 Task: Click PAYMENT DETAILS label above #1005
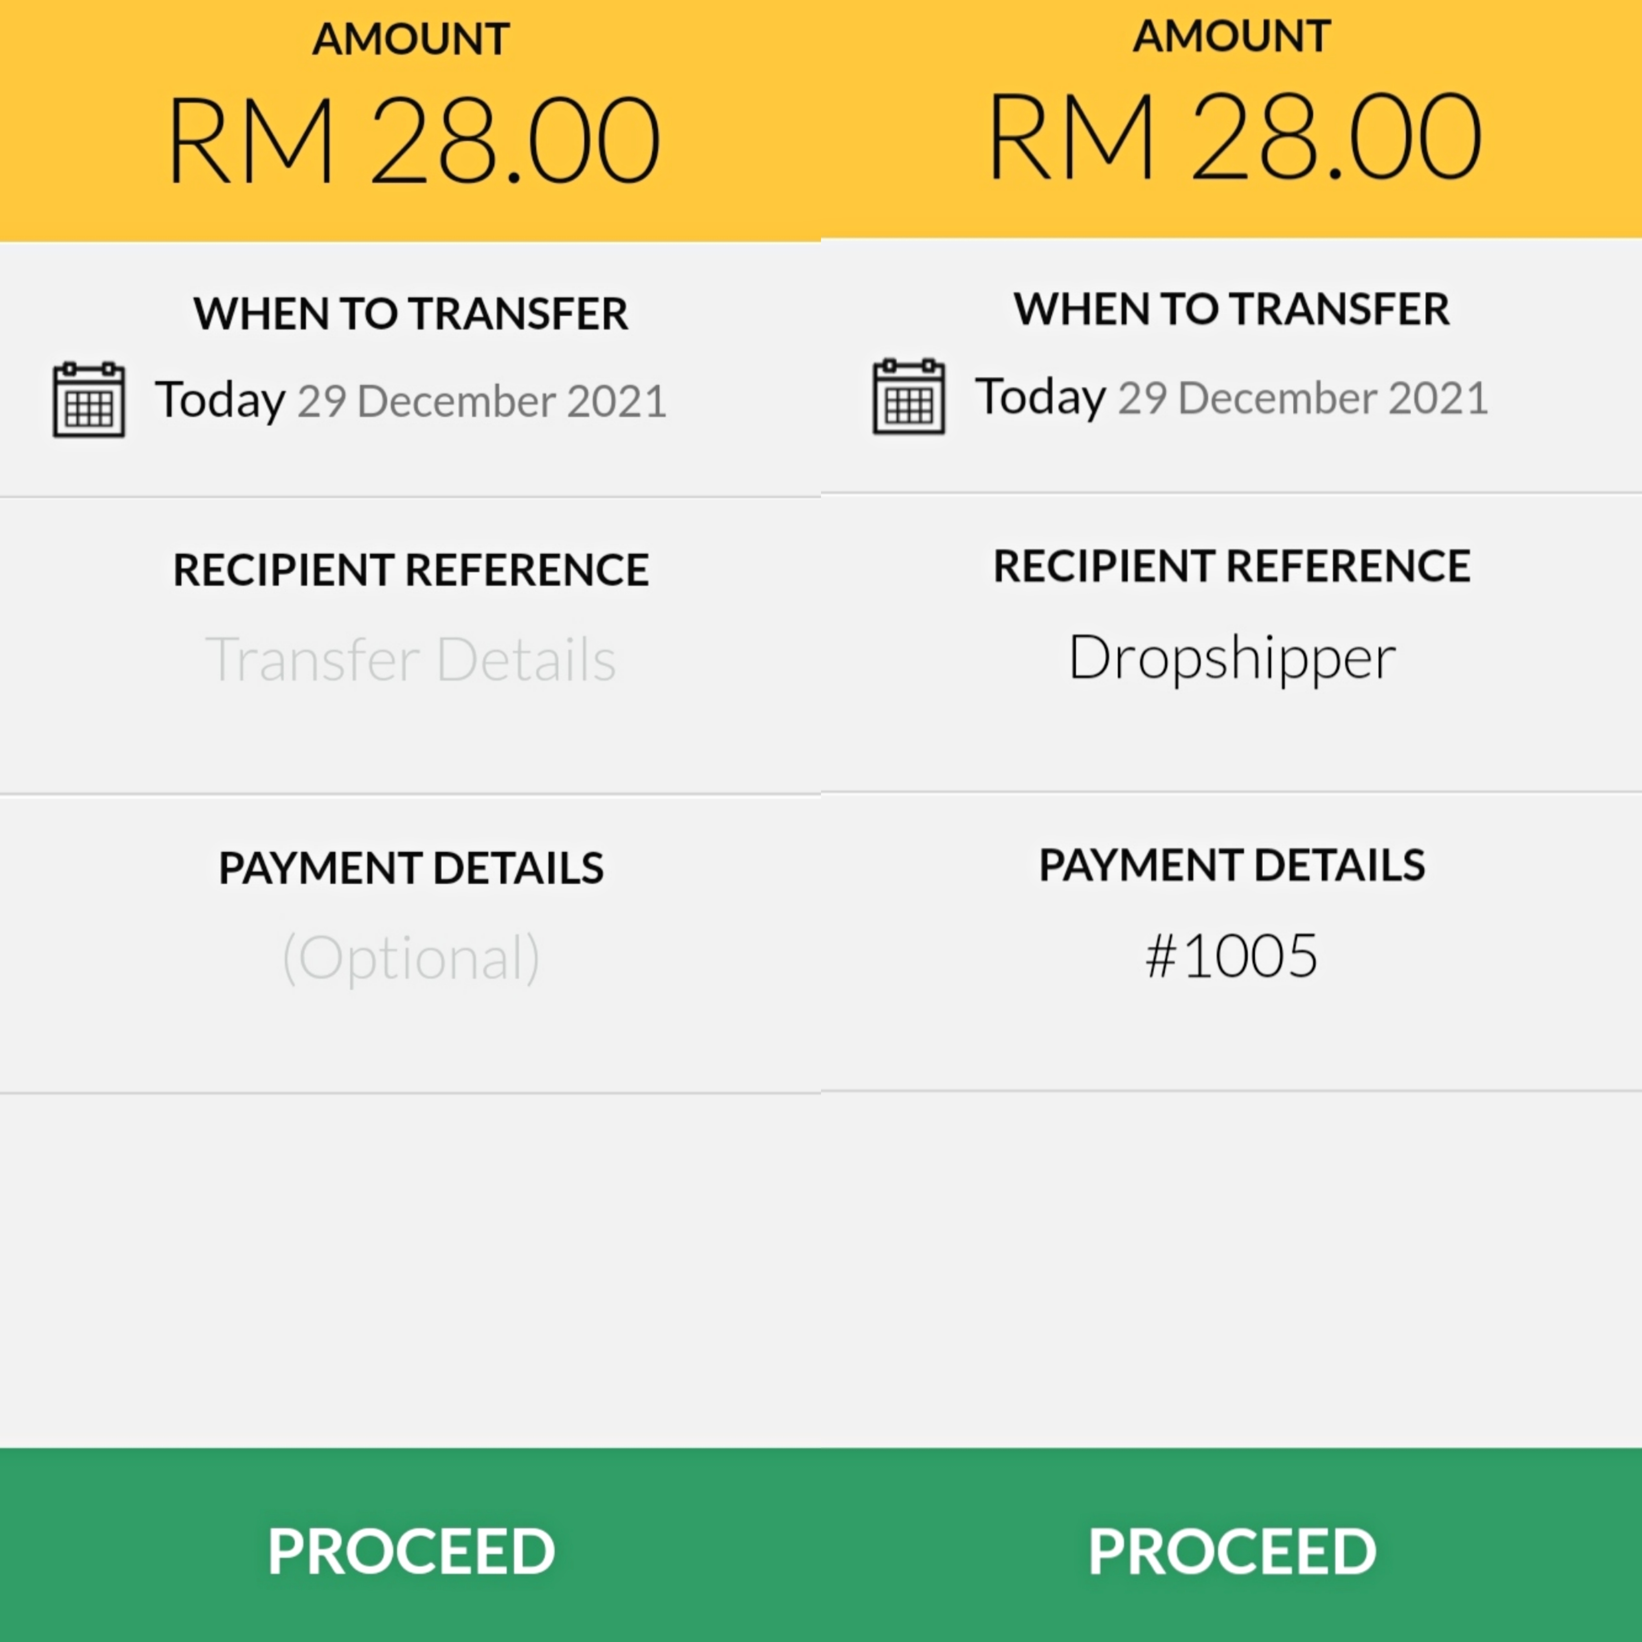(x=1231, y=865)
